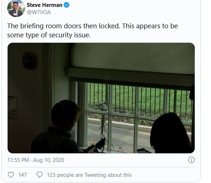Image resolution: width=211 pixels, height=183 pixels.
Task: Click the 147 likes count
Action: click(x=22, y=175)
